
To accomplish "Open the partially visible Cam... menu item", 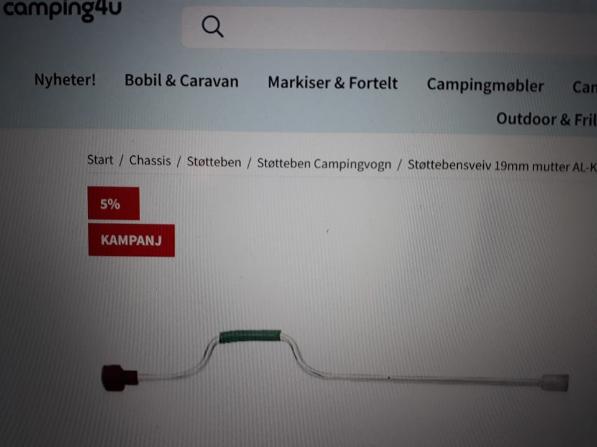I will 585,88.
